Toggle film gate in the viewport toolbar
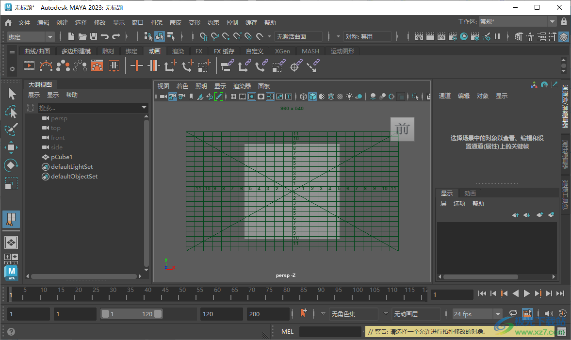This screenshot has height=340, width=571. point(243,97)
